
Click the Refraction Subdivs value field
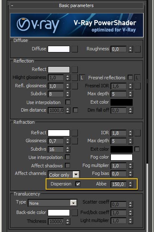click(56, 149)
